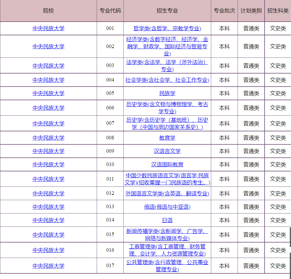Click 中央民族大学 link in row 003

48,66
